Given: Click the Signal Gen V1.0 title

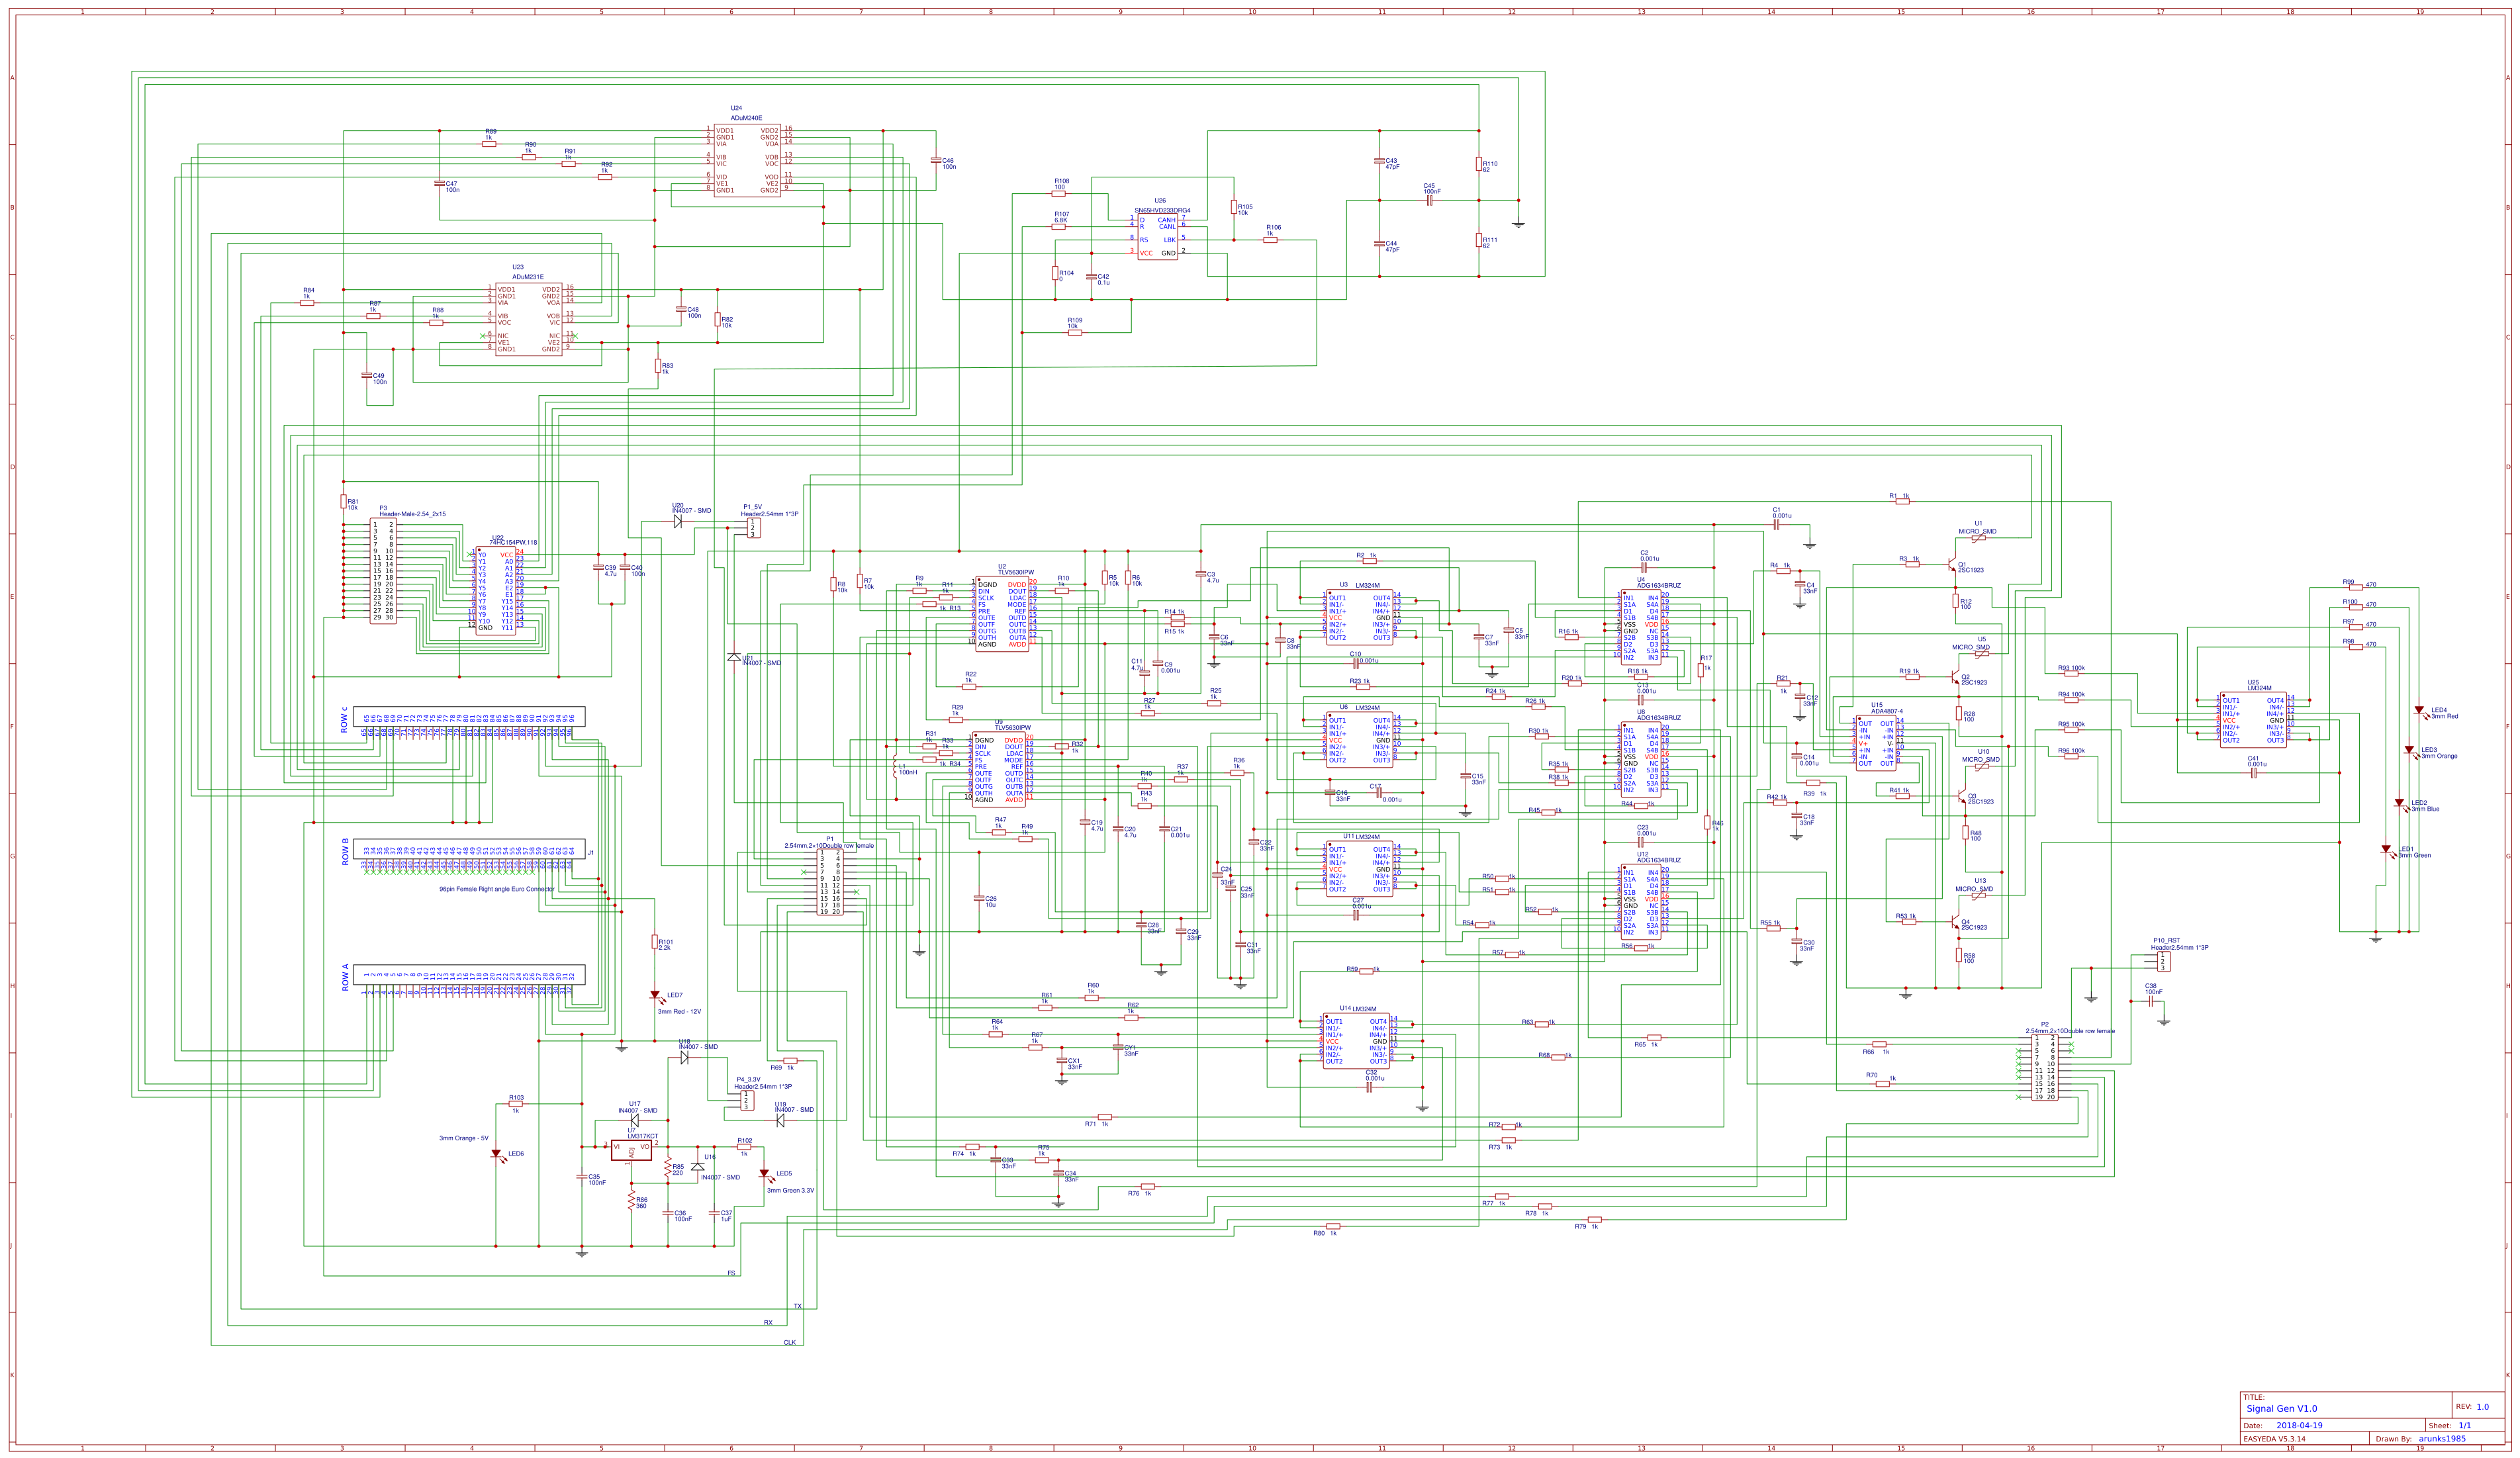Looking at the screenshot, I should coord(2281,1408).
